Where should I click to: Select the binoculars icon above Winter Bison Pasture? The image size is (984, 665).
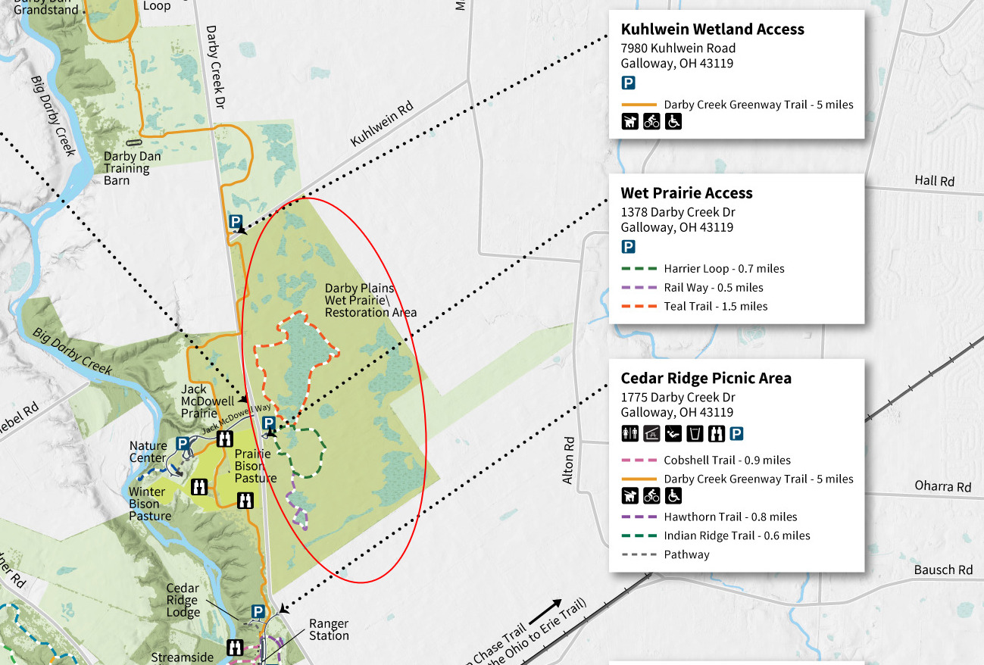click(x=200, y=485)
